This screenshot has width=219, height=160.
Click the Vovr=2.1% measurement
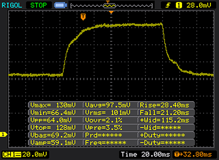pos(104,120)
